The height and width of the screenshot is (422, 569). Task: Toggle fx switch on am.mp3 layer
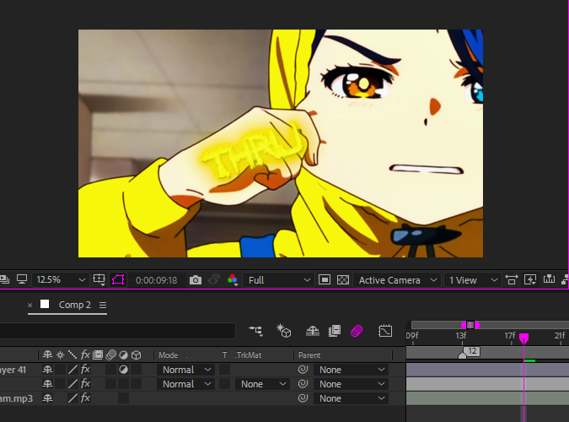pyautogui.click(x=85, y=398)
